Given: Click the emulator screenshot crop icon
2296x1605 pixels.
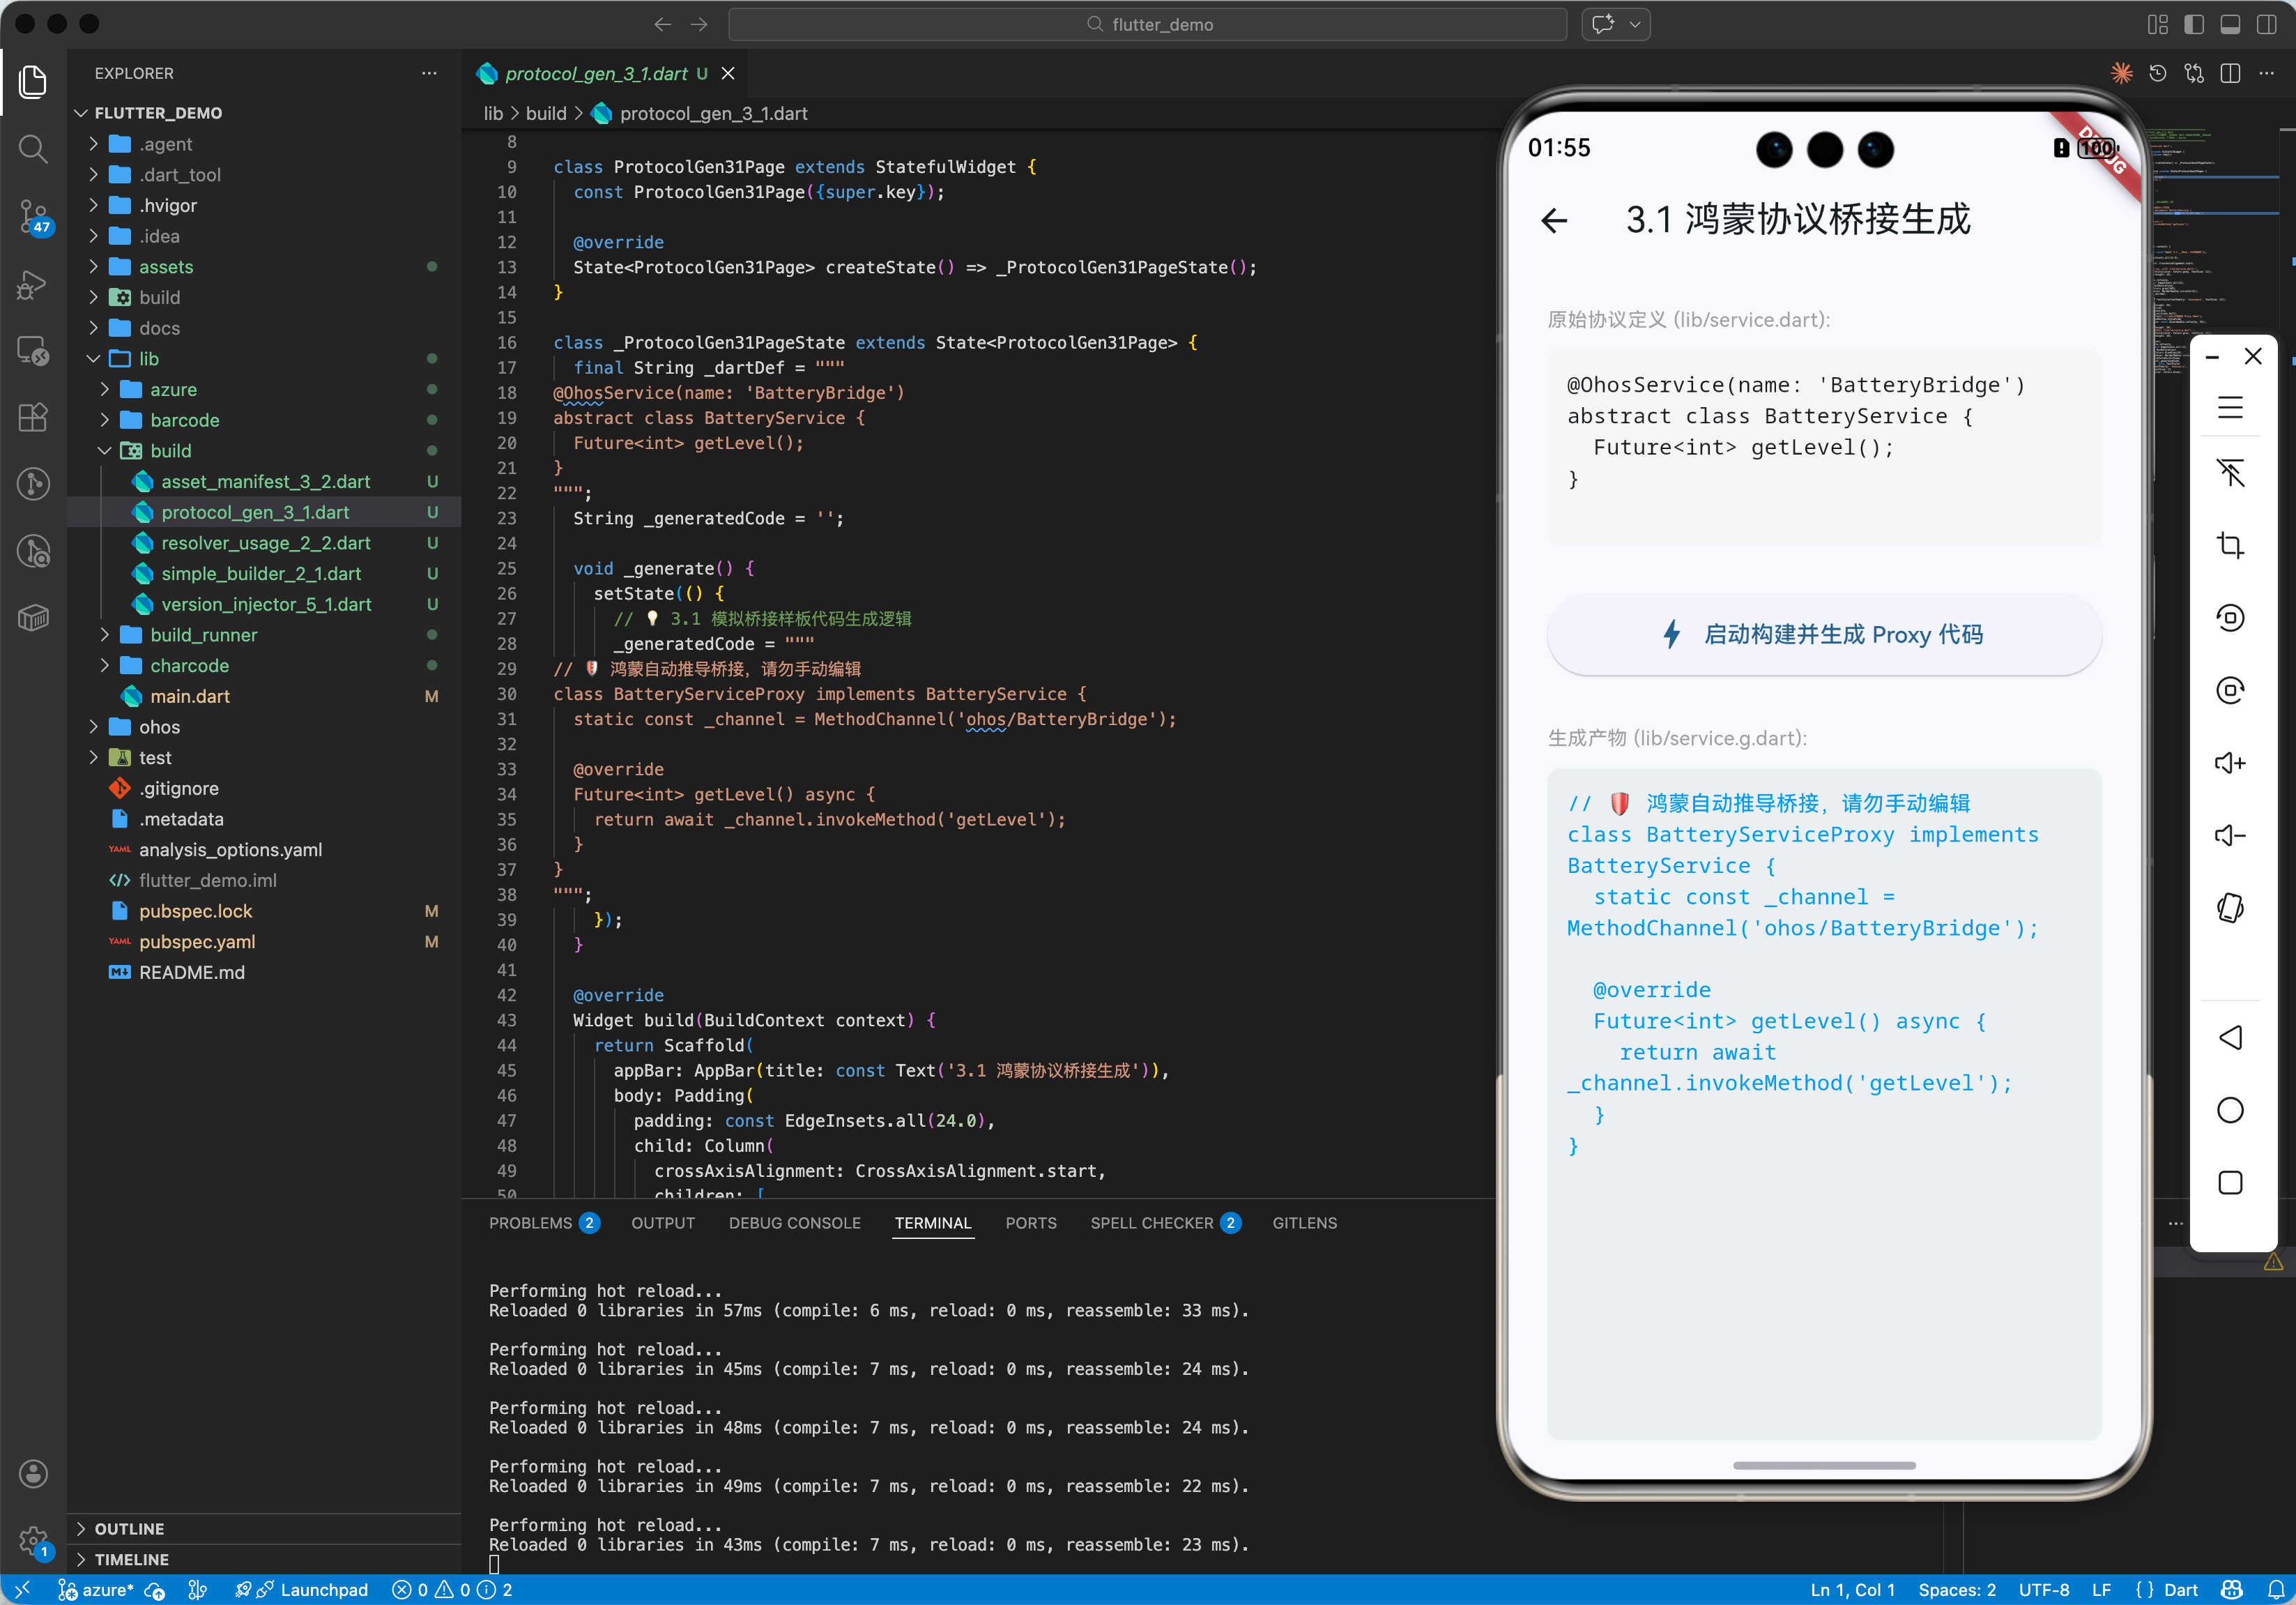Looking at the screenshot, I should [x=2230, y=545].
